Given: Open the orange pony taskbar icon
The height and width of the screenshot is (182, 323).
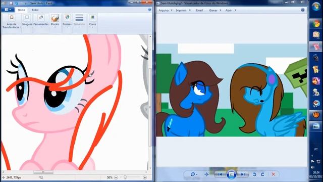Looking at the screenshot, I should (x=316, y=69).
